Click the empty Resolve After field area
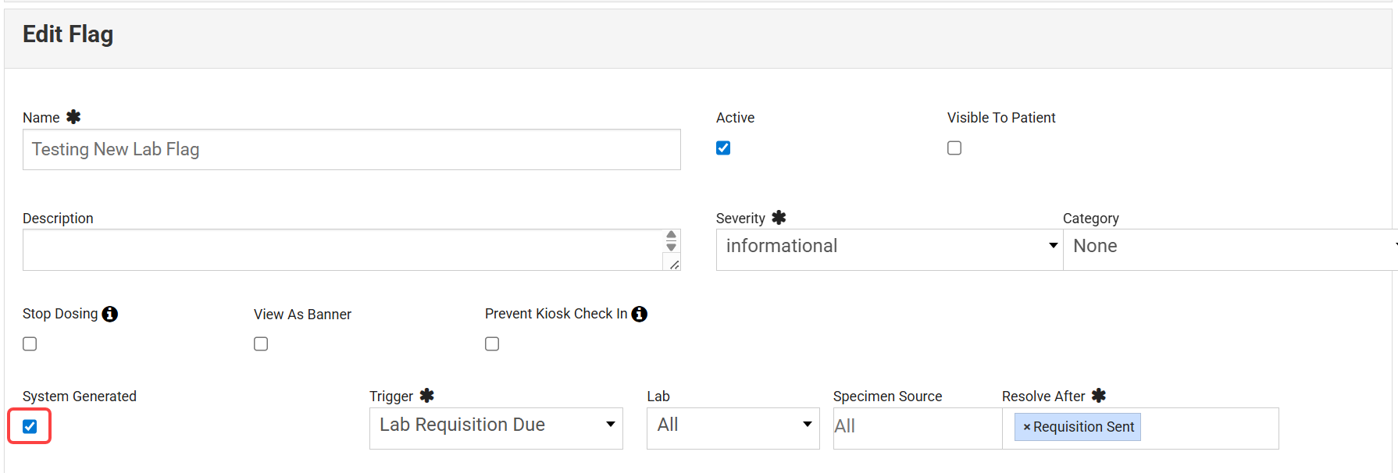Image resolution: width=1398 pixels, height=473 pixels. tap(1209, 429)
